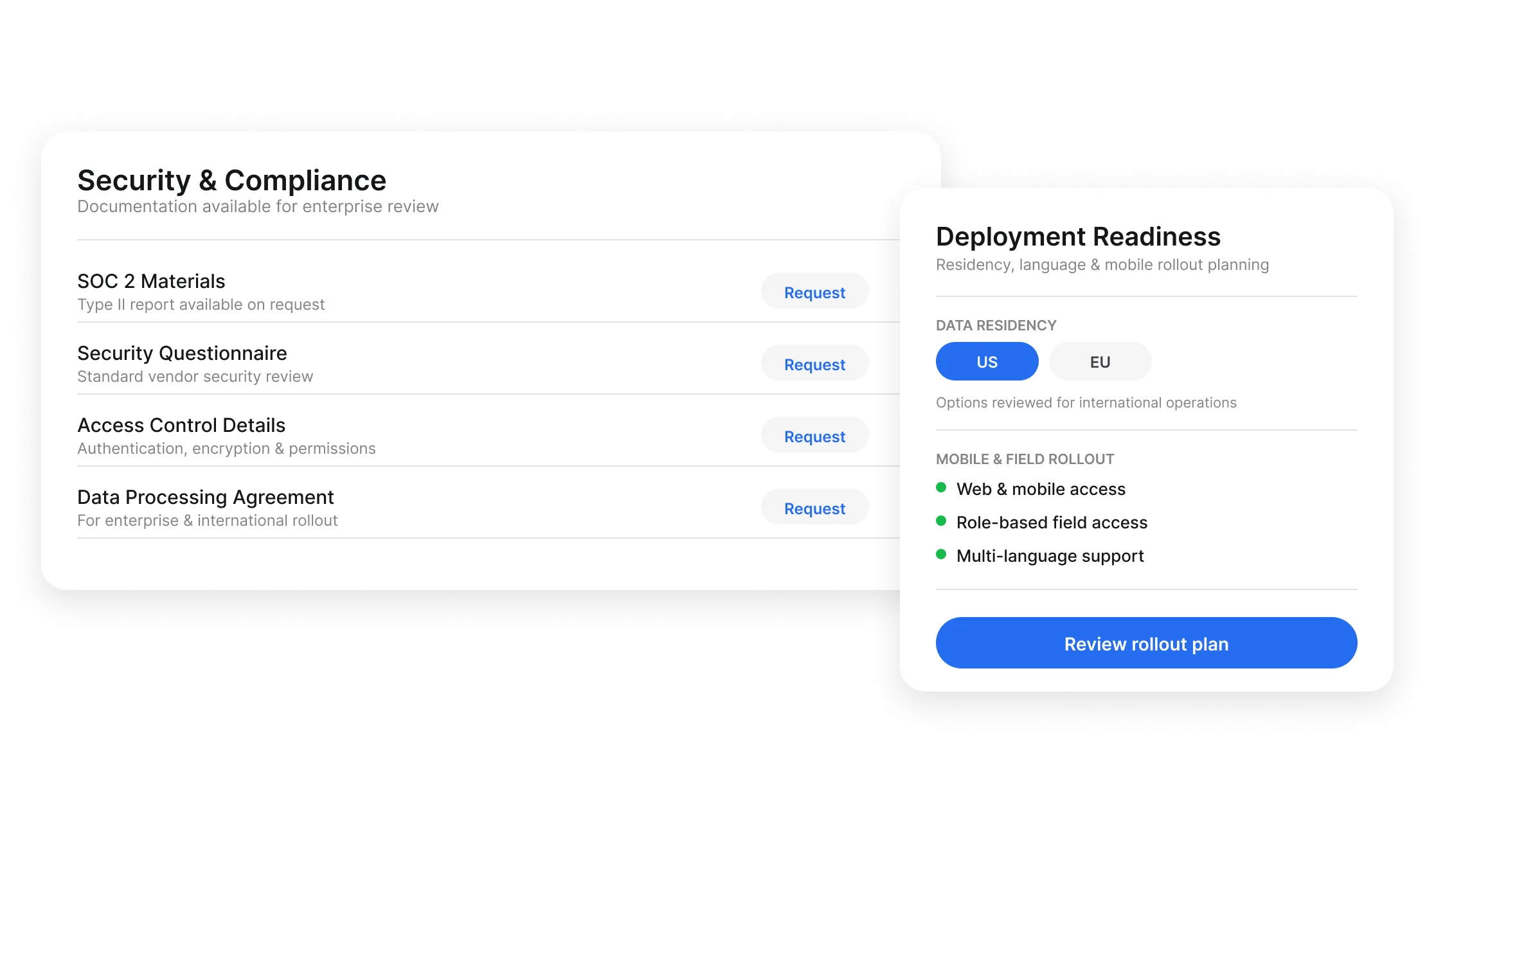Screen dimensions: 1517x977
Task: Click 'Documentation available for enterprise review' subtitle
Action: pos(258,206)
